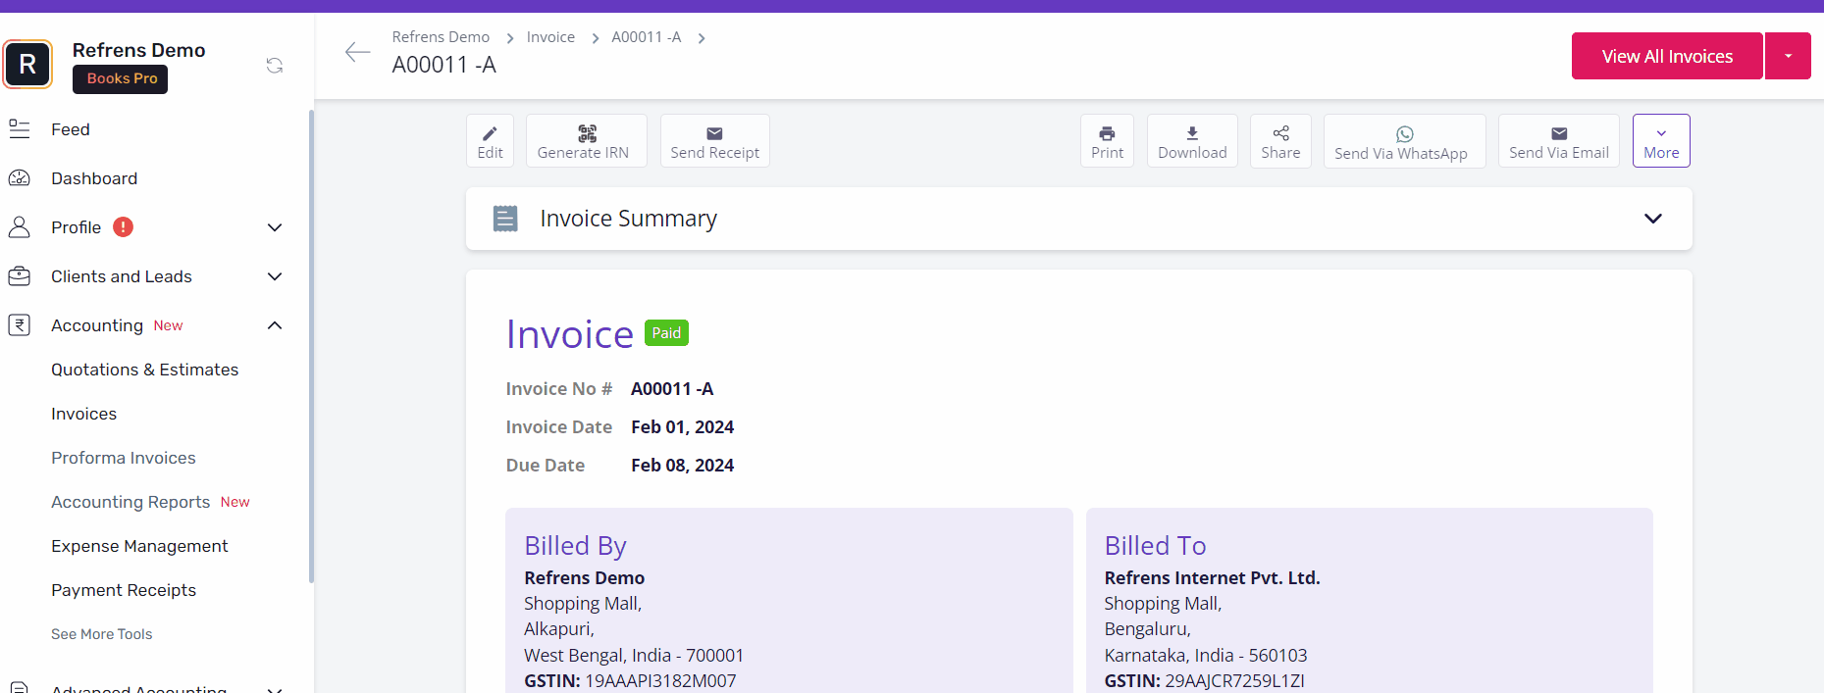Click the Refrens Demo logo icon

tap(27, 64)
